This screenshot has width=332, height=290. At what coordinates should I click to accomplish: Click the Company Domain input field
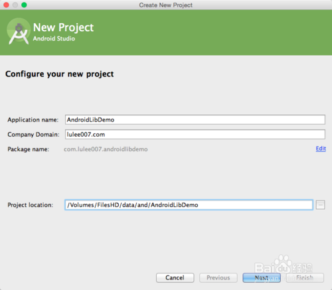click(195, 134)
